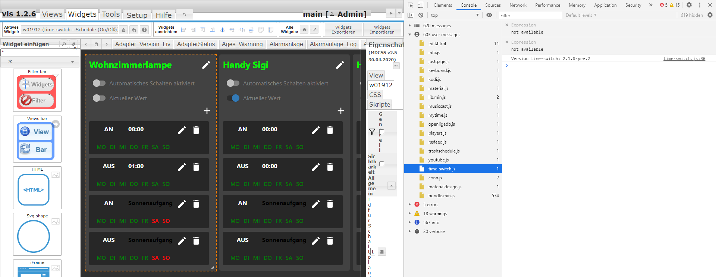Toggle console live expression eye icon
Screen dimensions: 716x277
pyautogui.click(x=489, y=15)
